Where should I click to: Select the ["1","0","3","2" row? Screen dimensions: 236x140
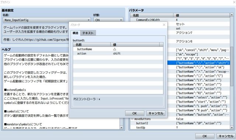pyautogui.click(x=198, y=58)
